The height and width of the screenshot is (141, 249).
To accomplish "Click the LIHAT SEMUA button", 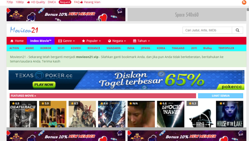I will [221, 96].
